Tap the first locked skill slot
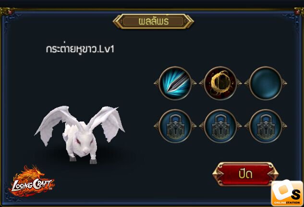 [175, 126]
